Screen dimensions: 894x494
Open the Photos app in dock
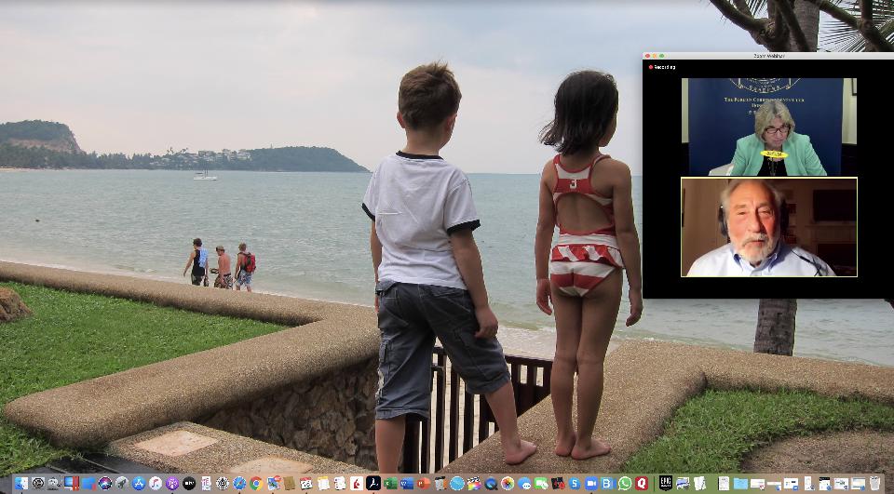pyautogui.click(x=508, y=483)
